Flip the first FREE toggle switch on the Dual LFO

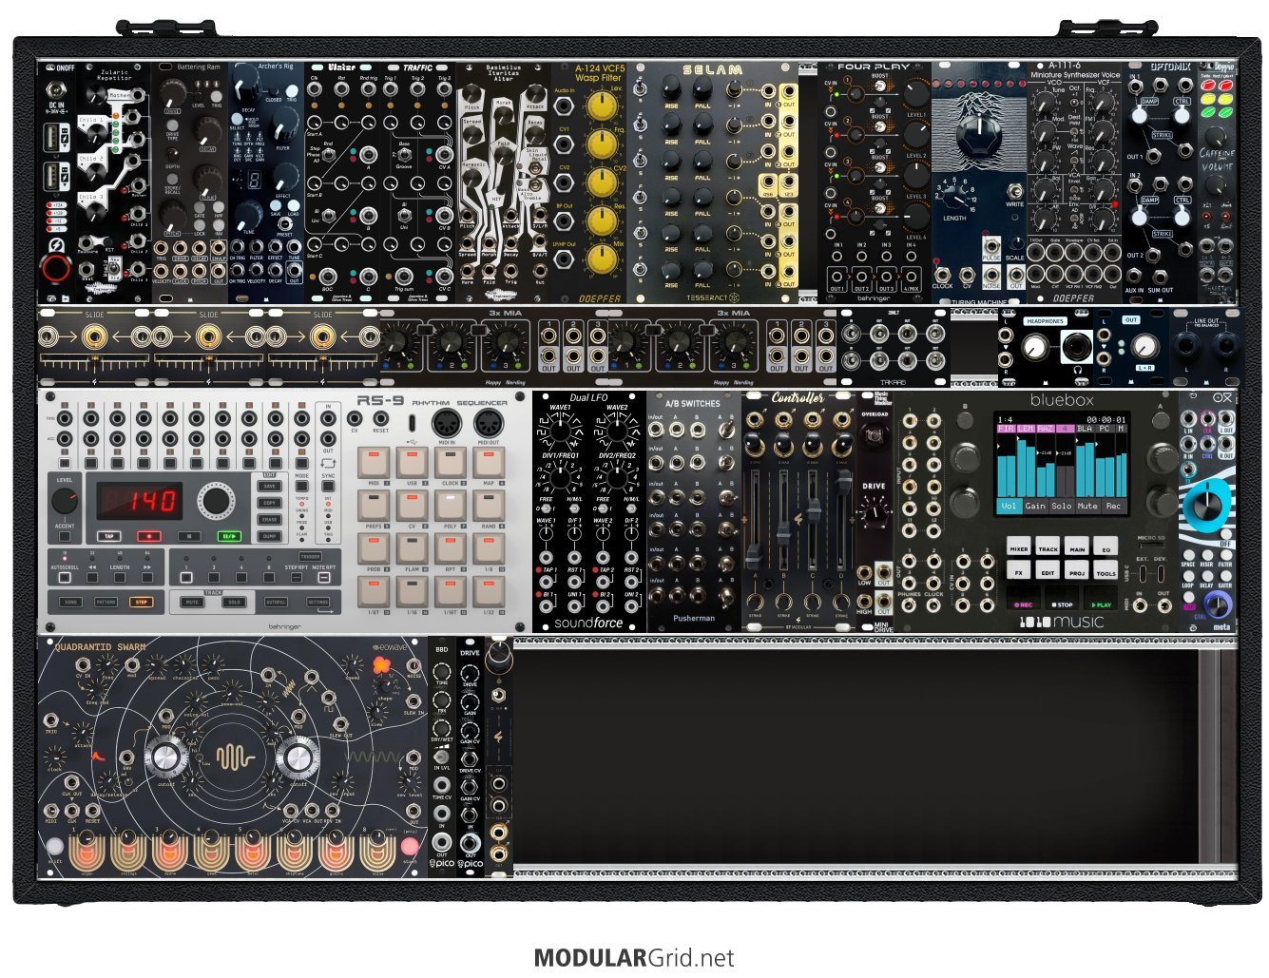546,508
